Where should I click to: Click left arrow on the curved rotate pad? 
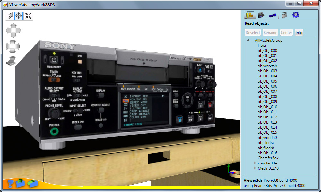[x=8, y=46]
